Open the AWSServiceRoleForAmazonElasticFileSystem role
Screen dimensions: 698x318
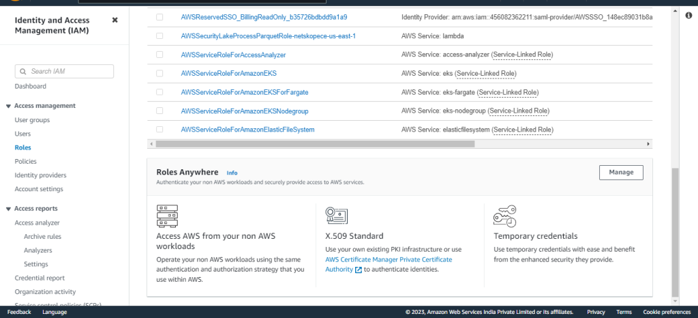point(247,130)
